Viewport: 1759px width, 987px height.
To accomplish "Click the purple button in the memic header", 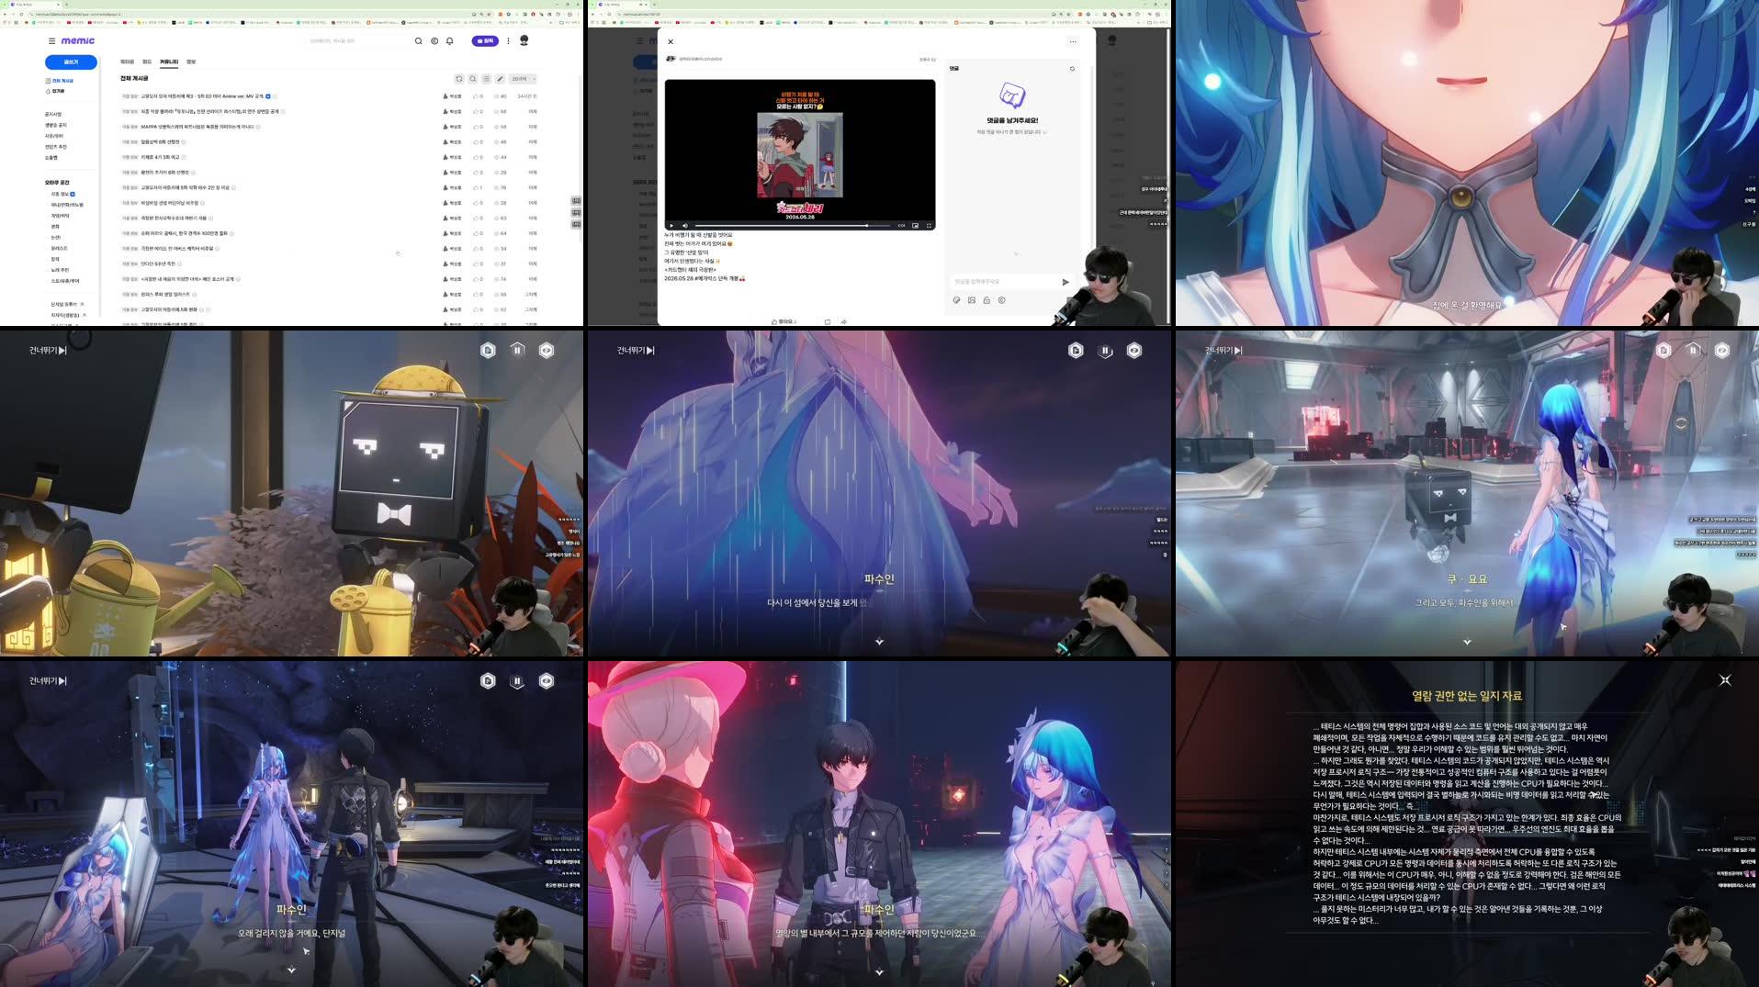I will [x=485, y=41].
